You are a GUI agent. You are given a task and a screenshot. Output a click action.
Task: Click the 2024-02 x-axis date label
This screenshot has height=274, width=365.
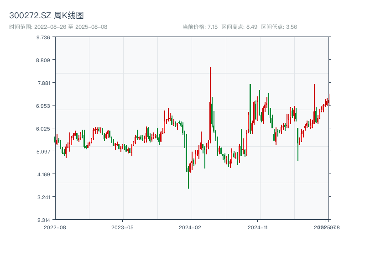[x=190, y=227]
